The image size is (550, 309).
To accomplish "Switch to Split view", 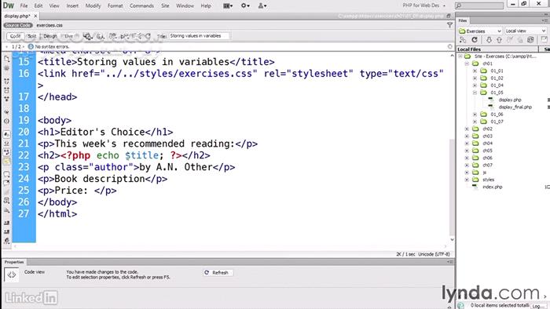I will pos(32,36).
